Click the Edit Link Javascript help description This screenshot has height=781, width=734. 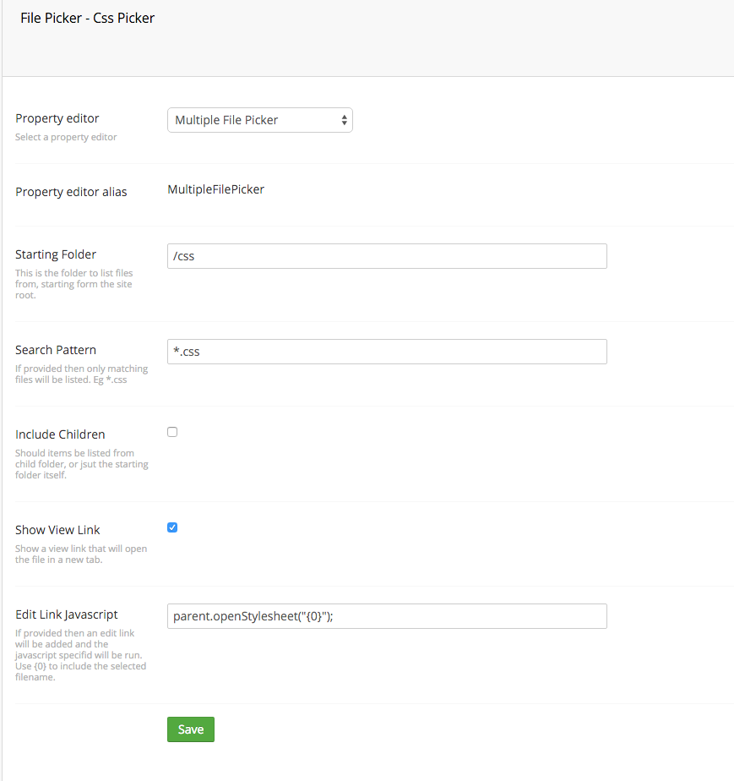tap(80, 655)
